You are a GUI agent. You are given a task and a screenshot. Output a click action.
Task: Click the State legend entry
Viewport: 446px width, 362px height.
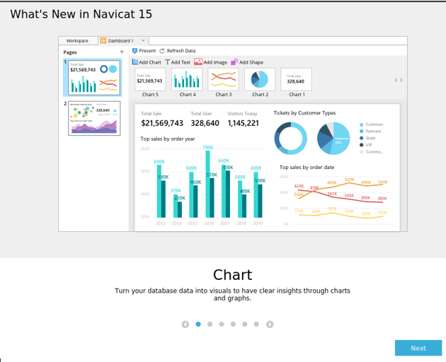pyautogui.click(x=367, y=138)
